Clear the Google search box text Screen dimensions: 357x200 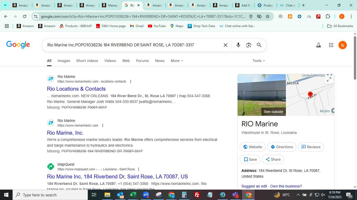226,45
